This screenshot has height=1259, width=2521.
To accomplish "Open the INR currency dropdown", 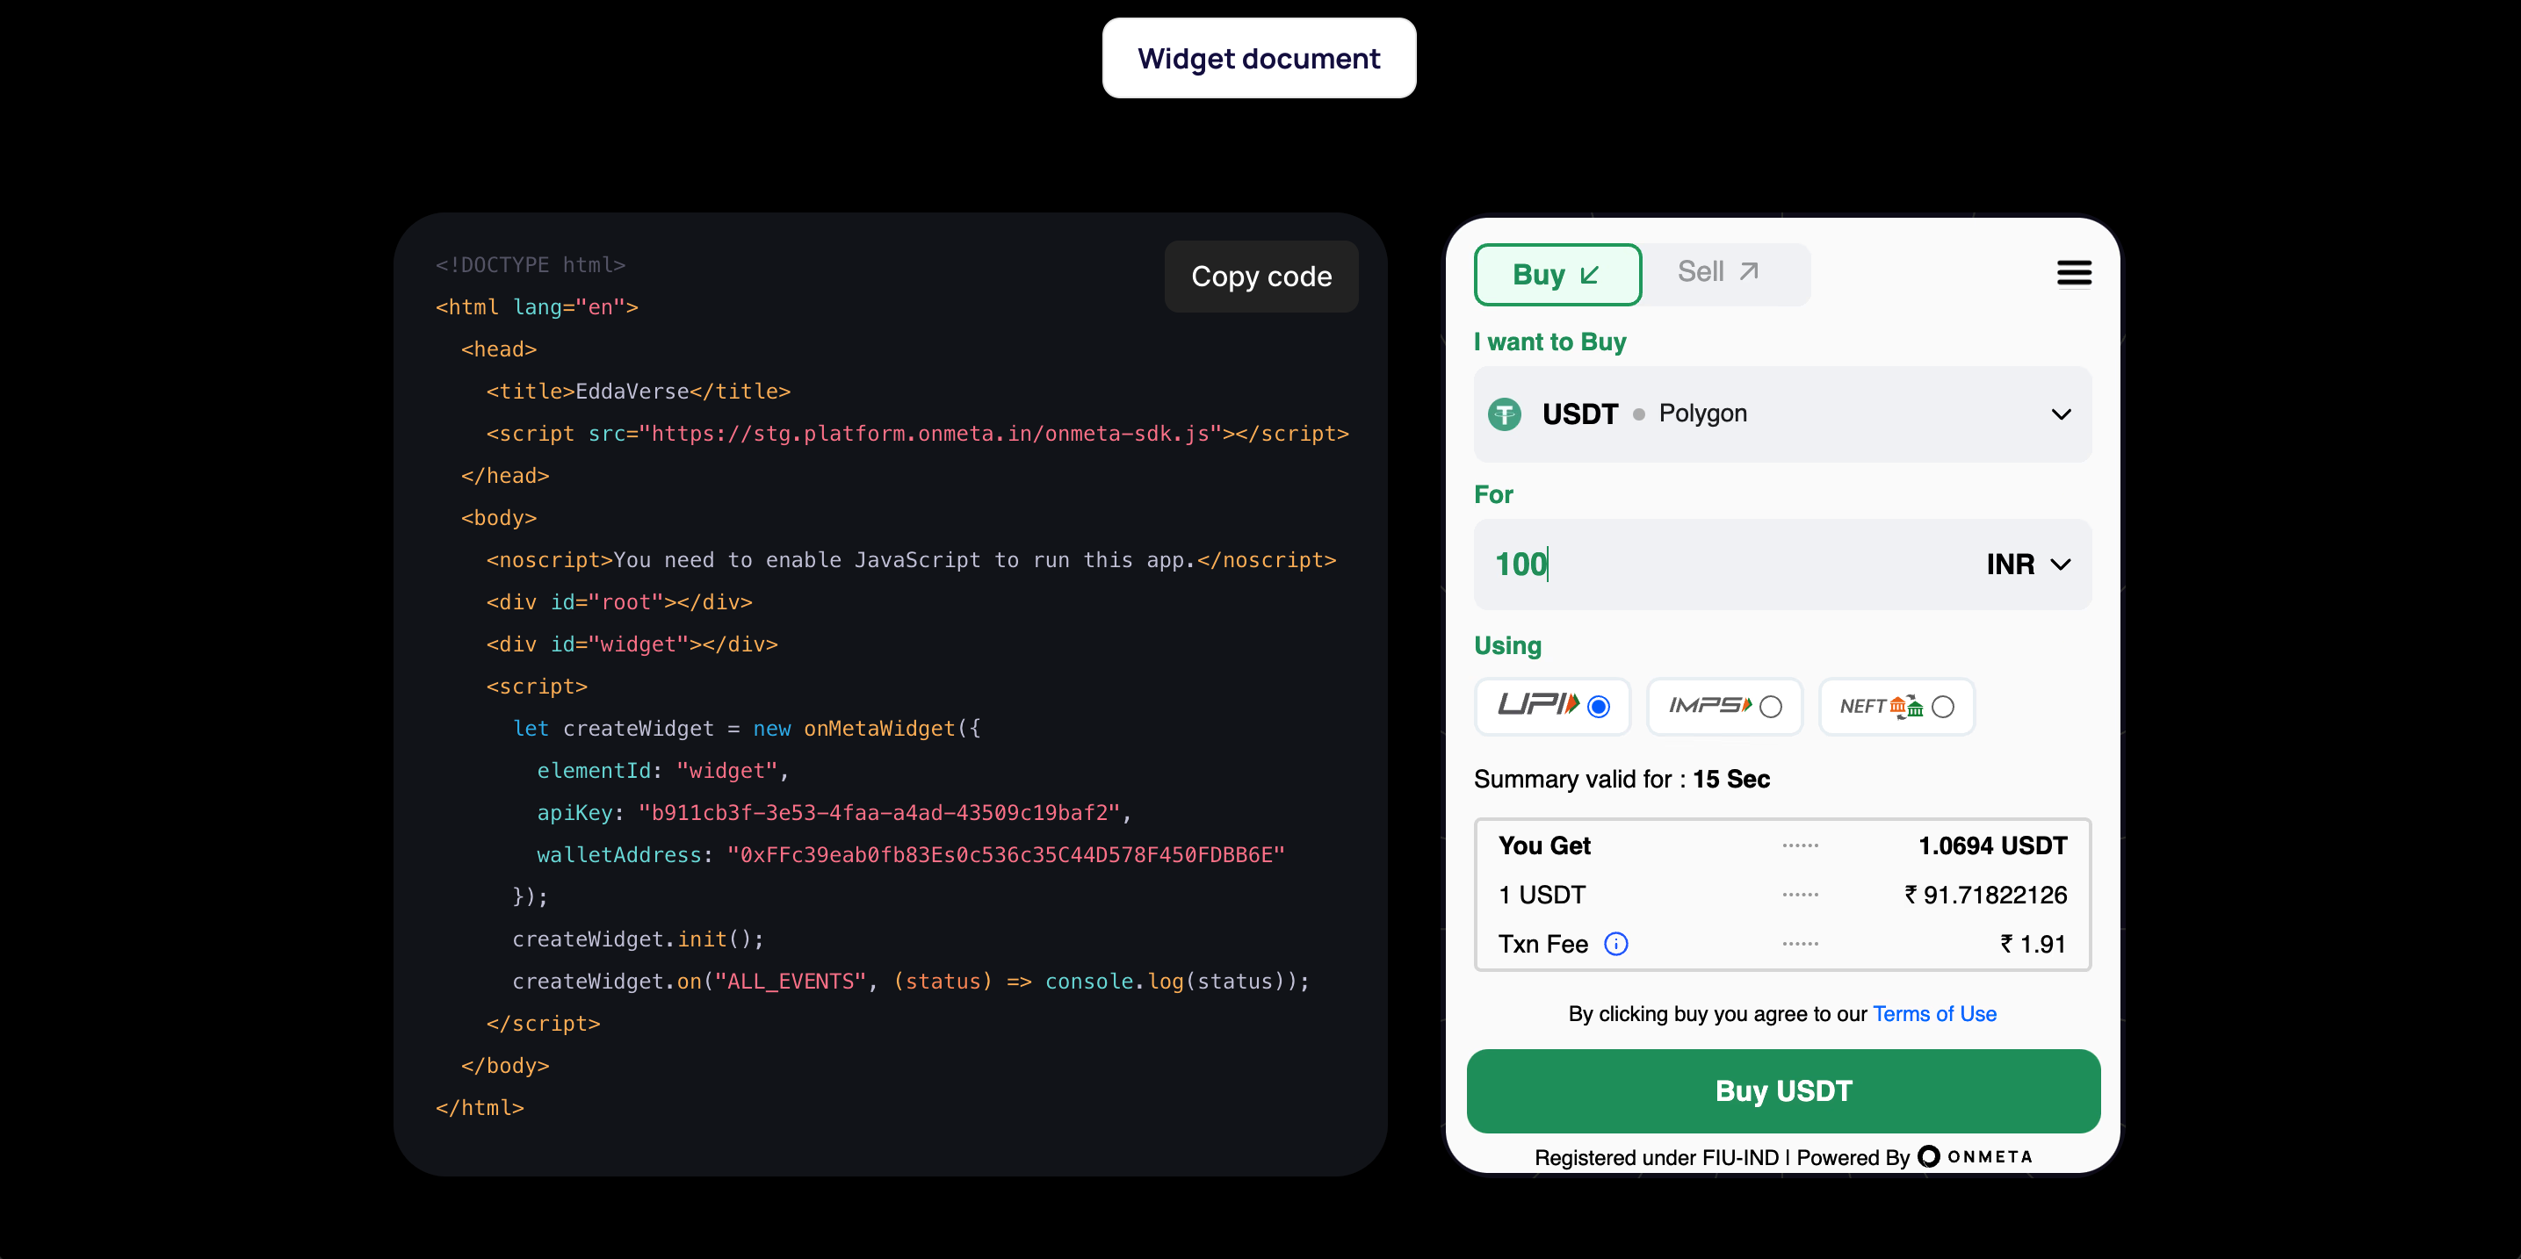I will coord(2027,565).
